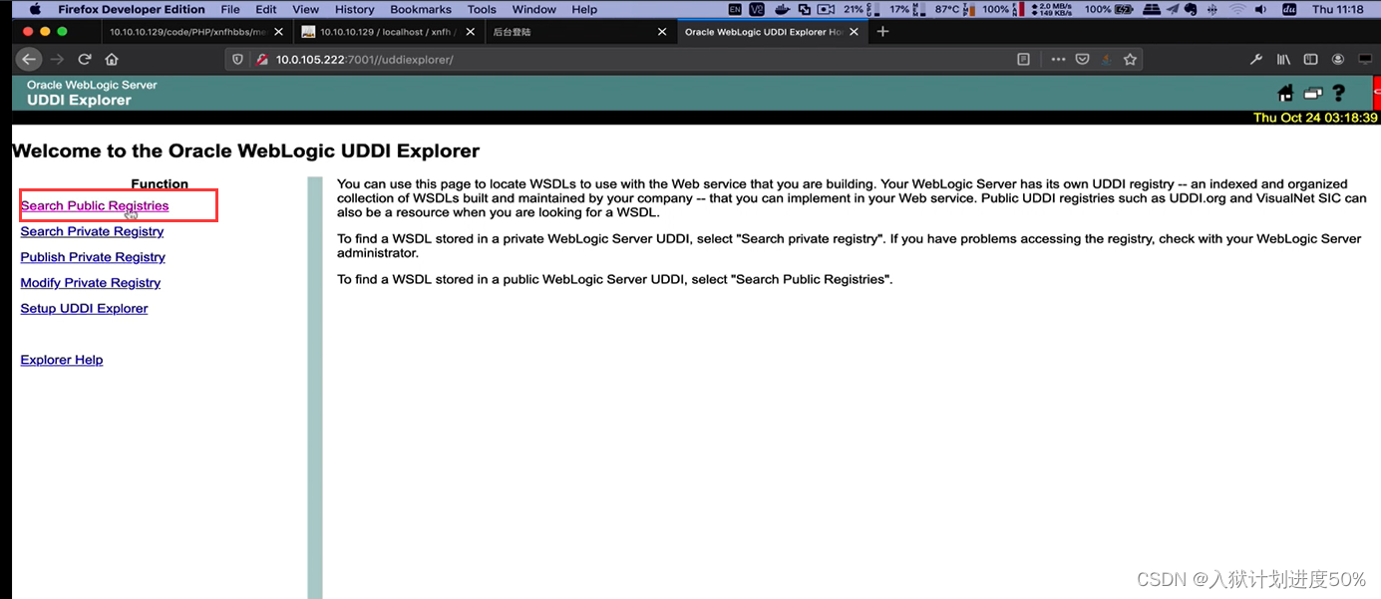This screenshot has height=599, width=1381.
Task: Open the Help menu in menu bar
Action: 585,9
